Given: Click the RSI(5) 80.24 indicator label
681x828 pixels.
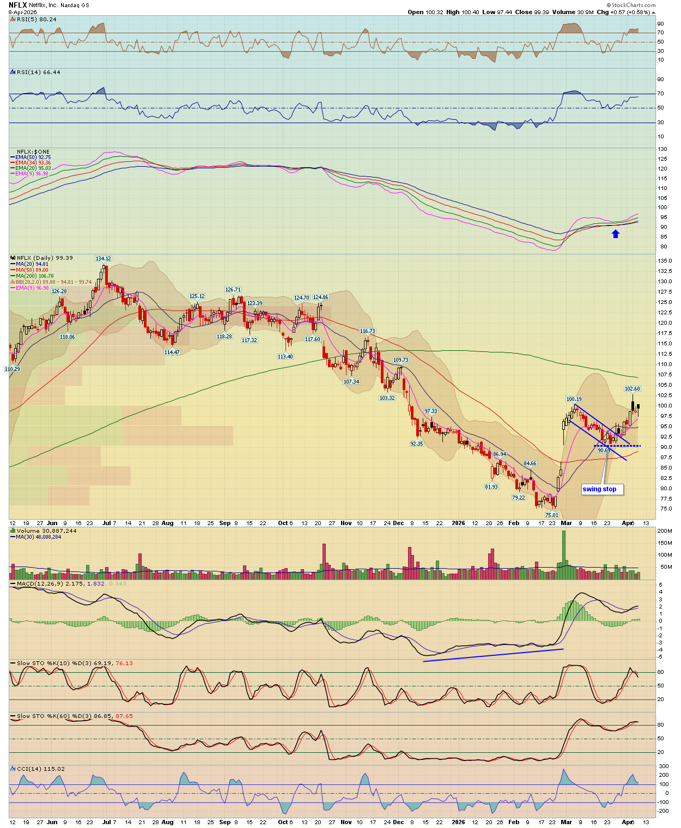Looking at the screenshot, I should (x=37, y=19).
